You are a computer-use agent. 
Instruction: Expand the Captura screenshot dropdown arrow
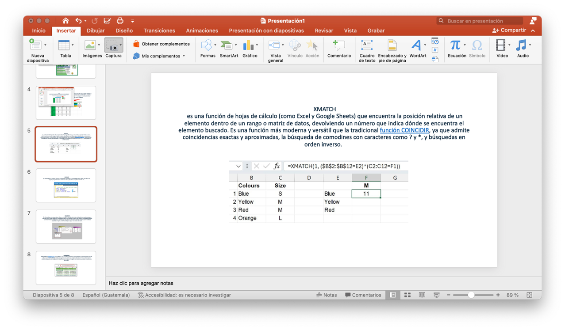(121, 45)
